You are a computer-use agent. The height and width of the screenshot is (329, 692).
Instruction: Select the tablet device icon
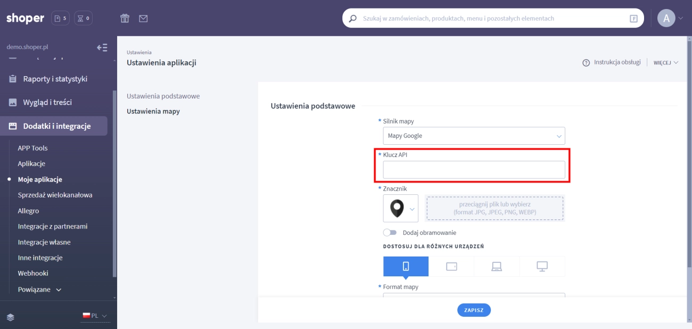pyautogui.click(x=451, y=266)
